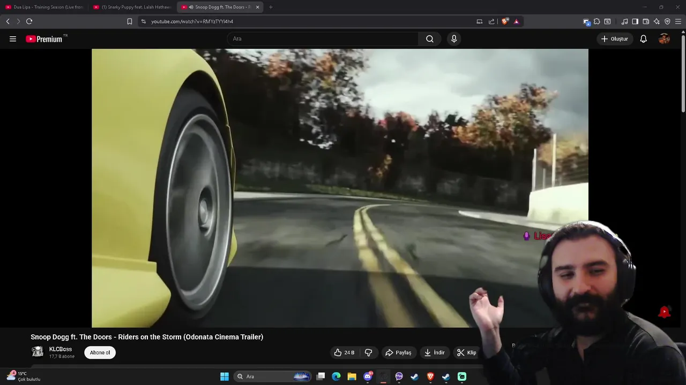Download the video with İndir button

pos(435,352)
